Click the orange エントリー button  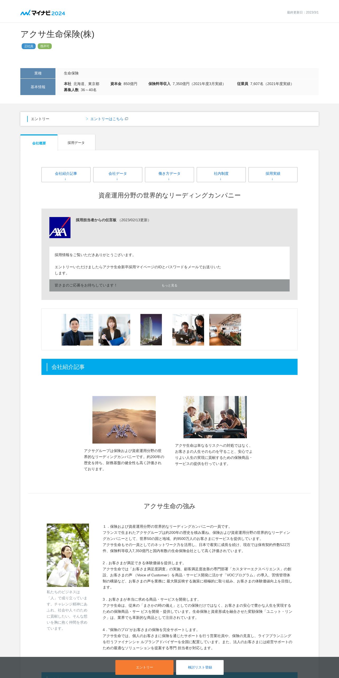(x=144, y=667)
